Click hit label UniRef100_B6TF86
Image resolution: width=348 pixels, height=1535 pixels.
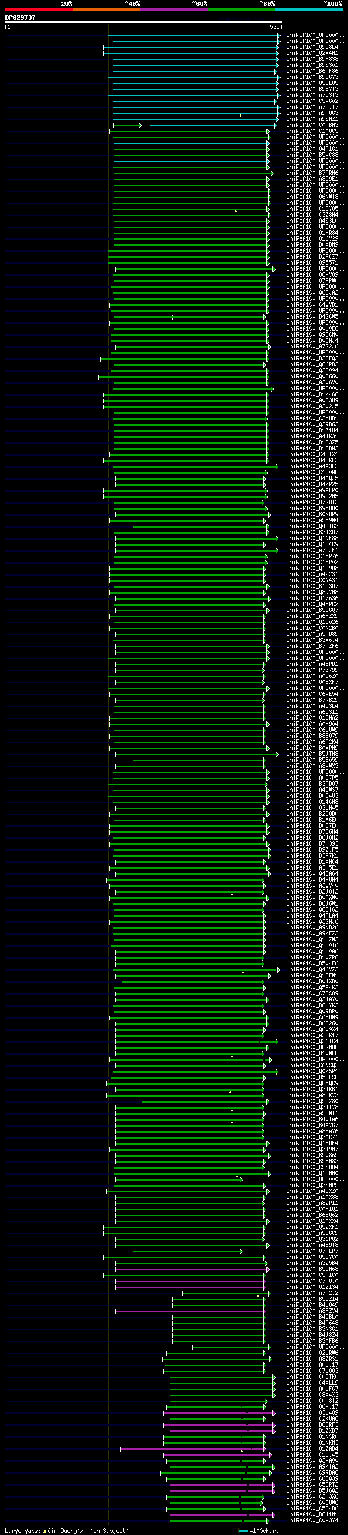(x=312, y=71)
